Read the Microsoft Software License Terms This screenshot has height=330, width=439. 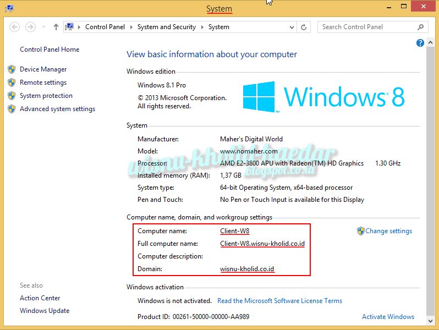(x=279, y=301)
